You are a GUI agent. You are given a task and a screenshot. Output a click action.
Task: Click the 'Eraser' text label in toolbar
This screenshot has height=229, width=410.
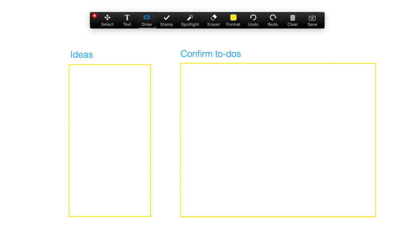[x=213, y=24]
